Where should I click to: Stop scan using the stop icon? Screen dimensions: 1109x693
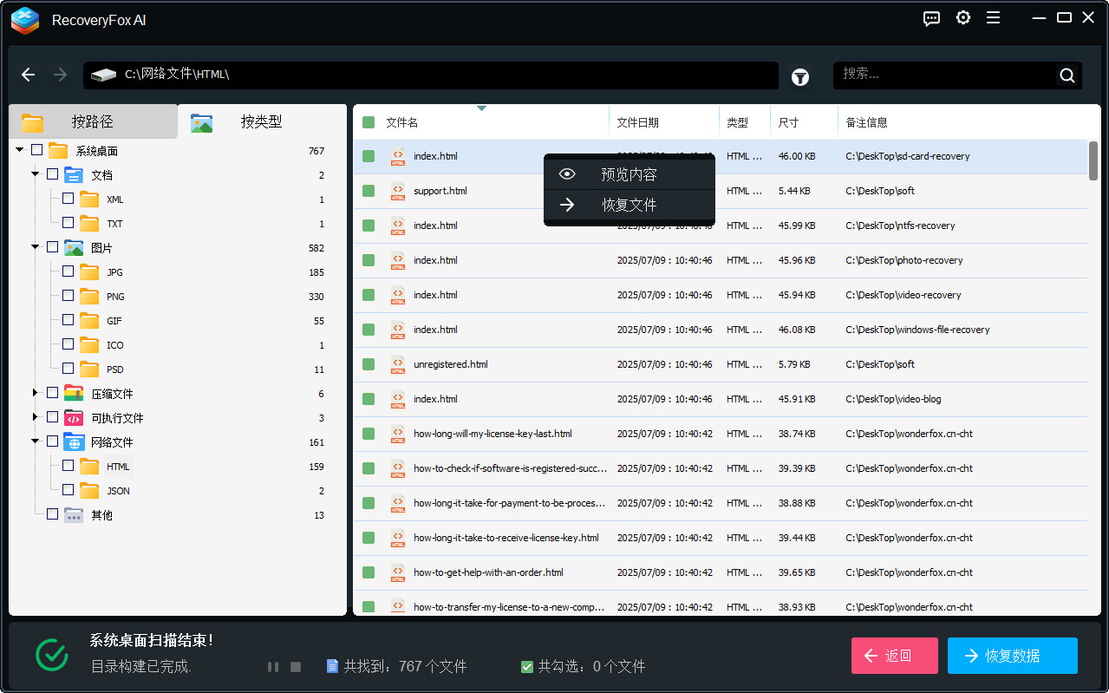(x=296, y=667)
